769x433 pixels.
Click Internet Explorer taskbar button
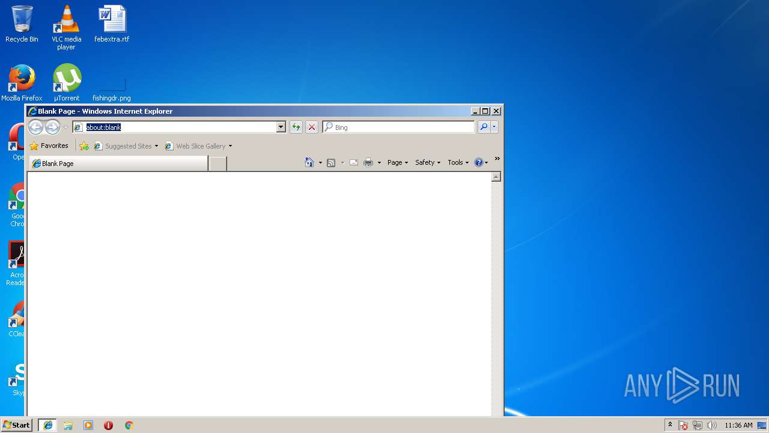click(47, 425)
